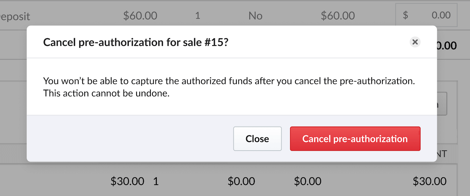Click the AMOUNT column header behind the modal
Image resolution: width=470 pixels, height=196 pixels.
coord(443,153)
